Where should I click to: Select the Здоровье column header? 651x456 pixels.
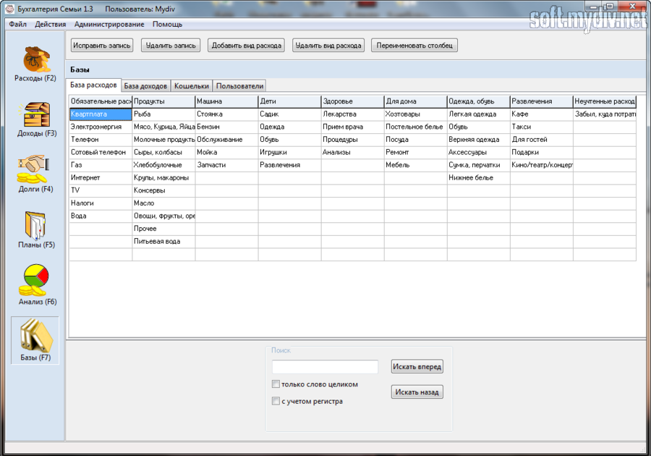(x=353, y=101)
